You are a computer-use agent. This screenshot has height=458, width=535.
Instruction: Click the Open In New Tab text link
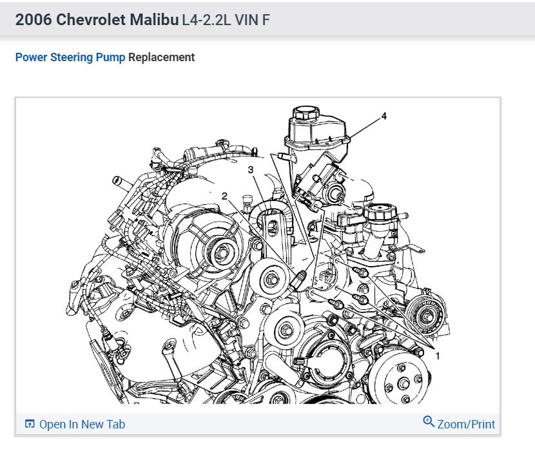pyautogui.click(x=83, y=425)
